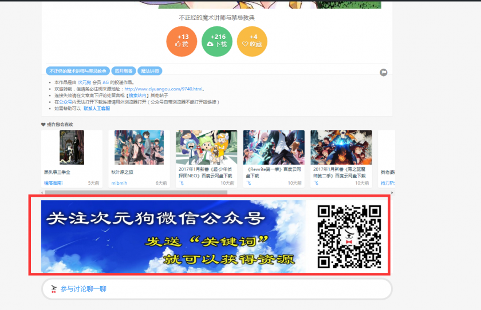
Task: Click the 搜索站内 search link
Action: 137,96
